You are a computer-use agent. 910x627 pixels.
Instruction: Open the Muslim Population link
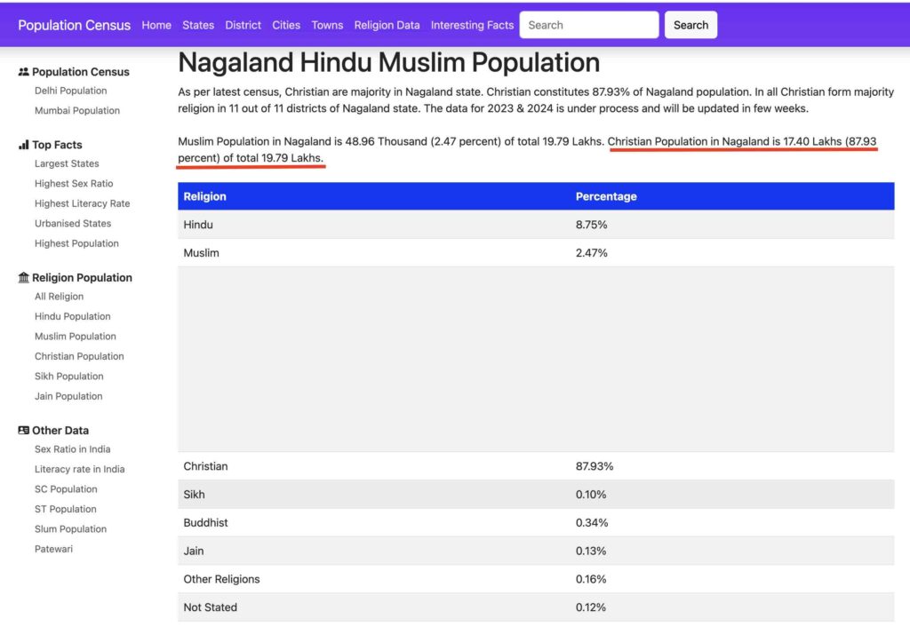coord(76,337)
